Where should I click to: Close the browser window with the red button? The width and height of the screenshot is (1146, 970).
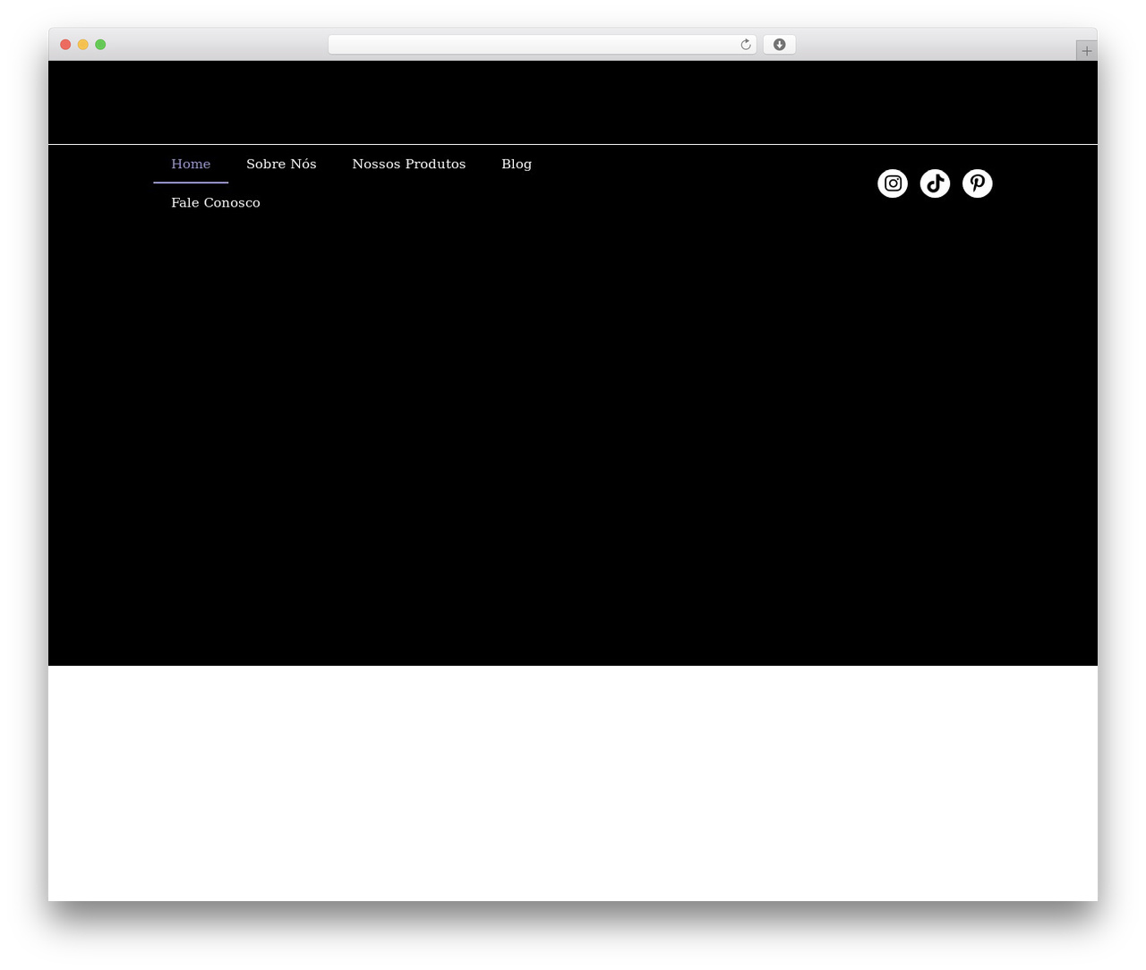[65, 45]
